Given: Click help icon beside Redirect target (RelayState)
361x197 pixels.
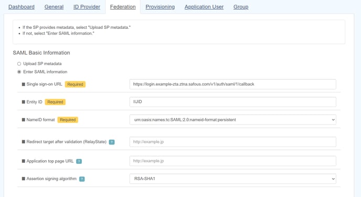Looking at the screenshot, I should [112, 142].
